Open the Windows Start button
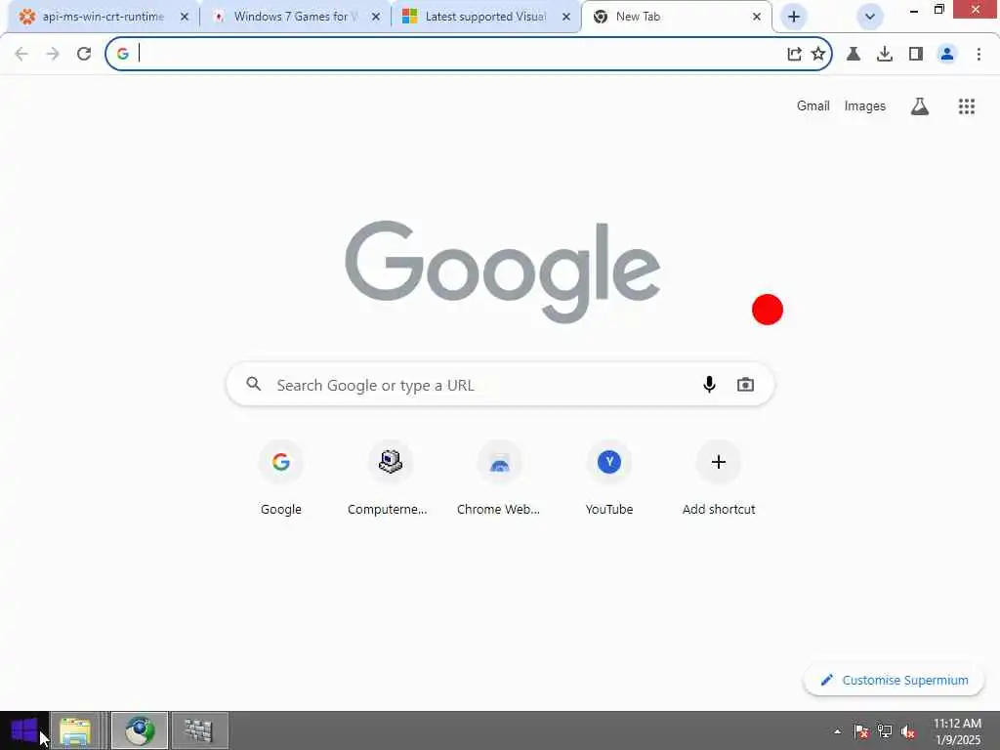Viewport: 1000px width, 750px height. tap(24, 730)
